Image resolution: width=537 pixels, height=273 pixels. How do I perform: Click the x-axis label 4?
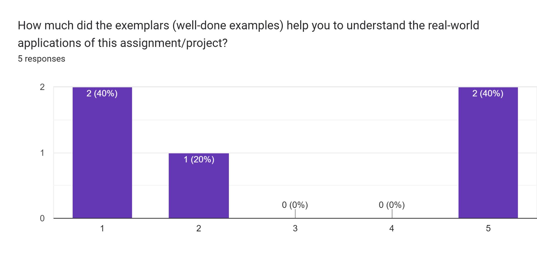(392, 228)
